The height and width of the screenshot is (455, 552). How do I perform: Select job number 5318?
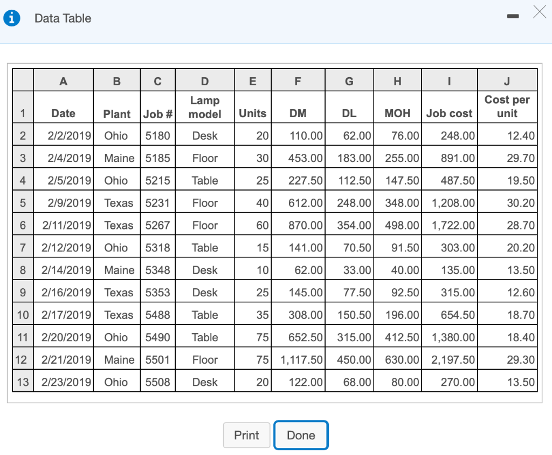tap(158, 246)
